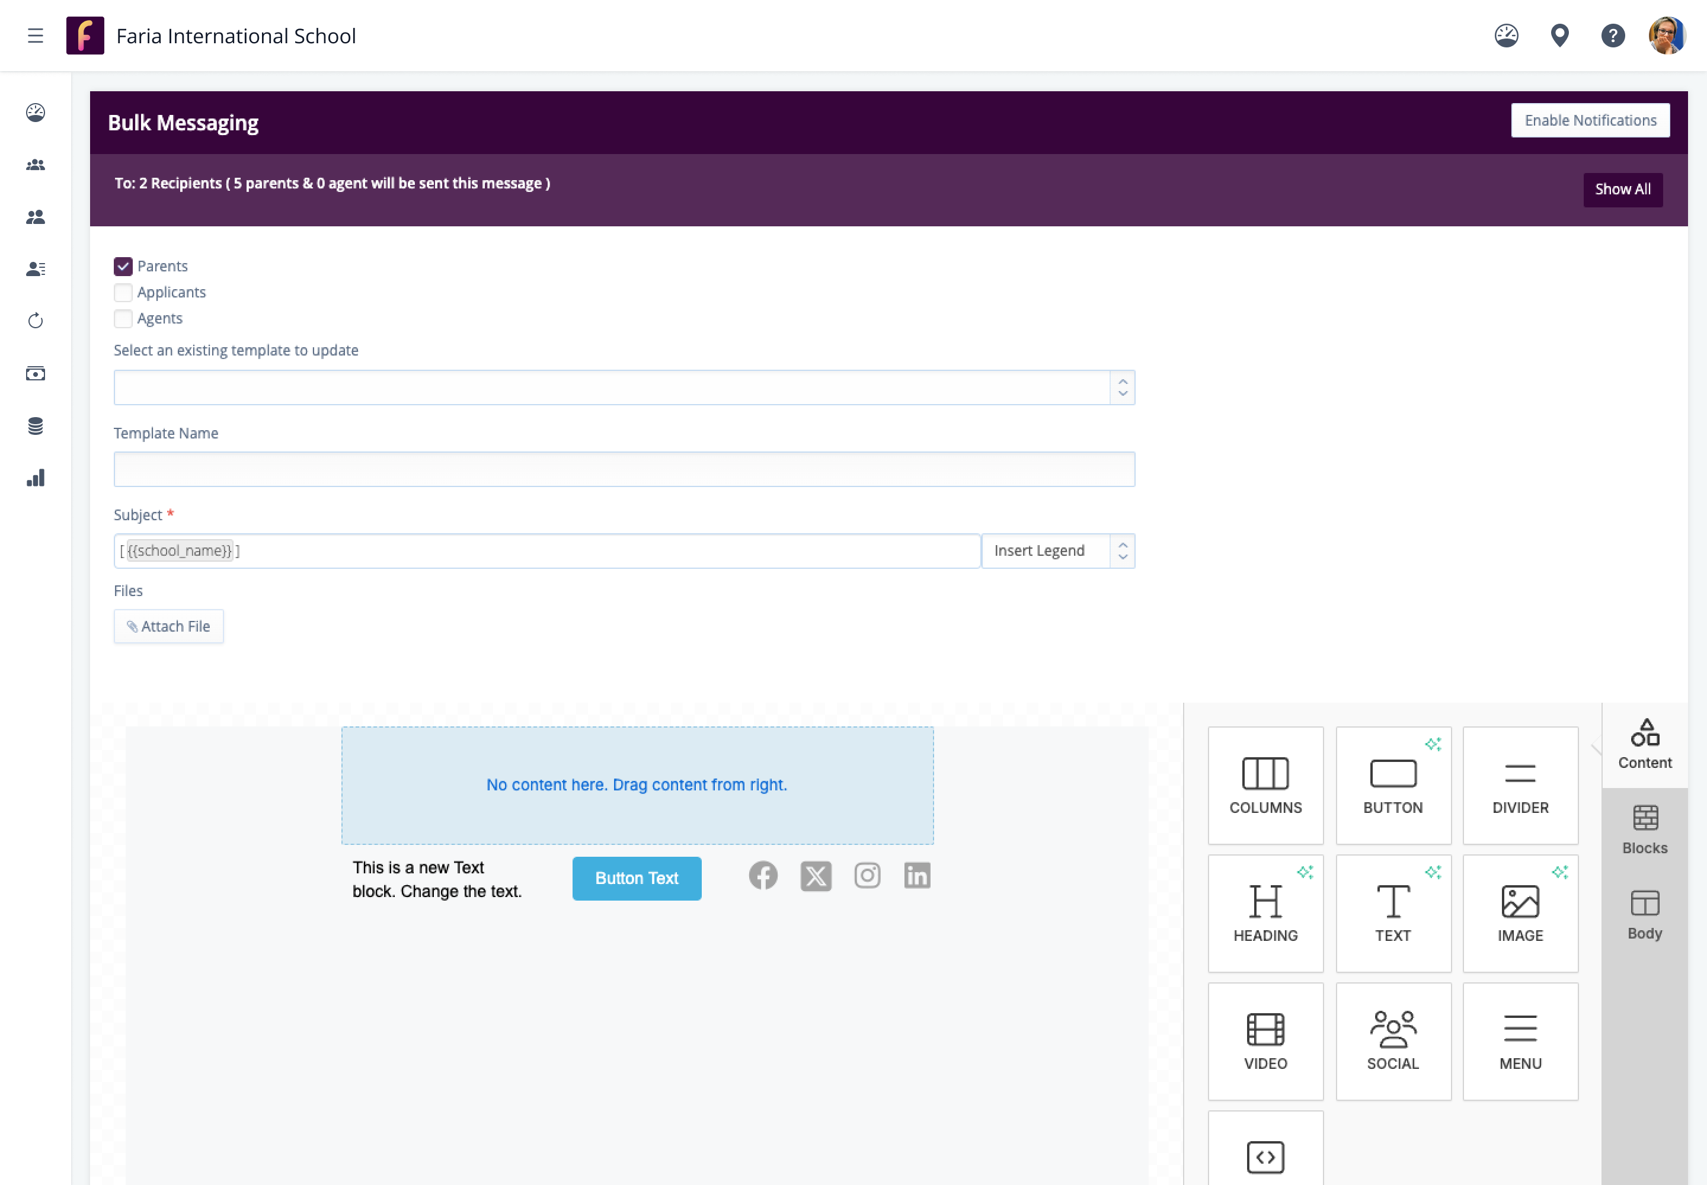Viewport: 1707px width, 1185px height.
Task: Focus the Template Name input field
Action: coord(623,469)
